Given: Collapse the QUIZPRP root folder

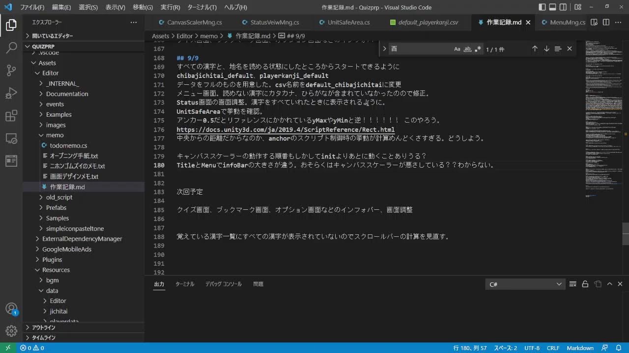Looking at the screenshot, I should point(84,46).
